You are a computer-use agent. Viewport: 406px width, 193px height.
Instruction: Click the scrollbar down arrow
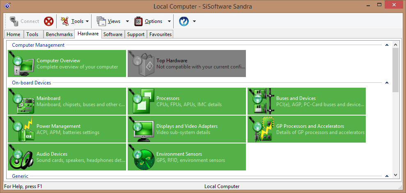395,175
